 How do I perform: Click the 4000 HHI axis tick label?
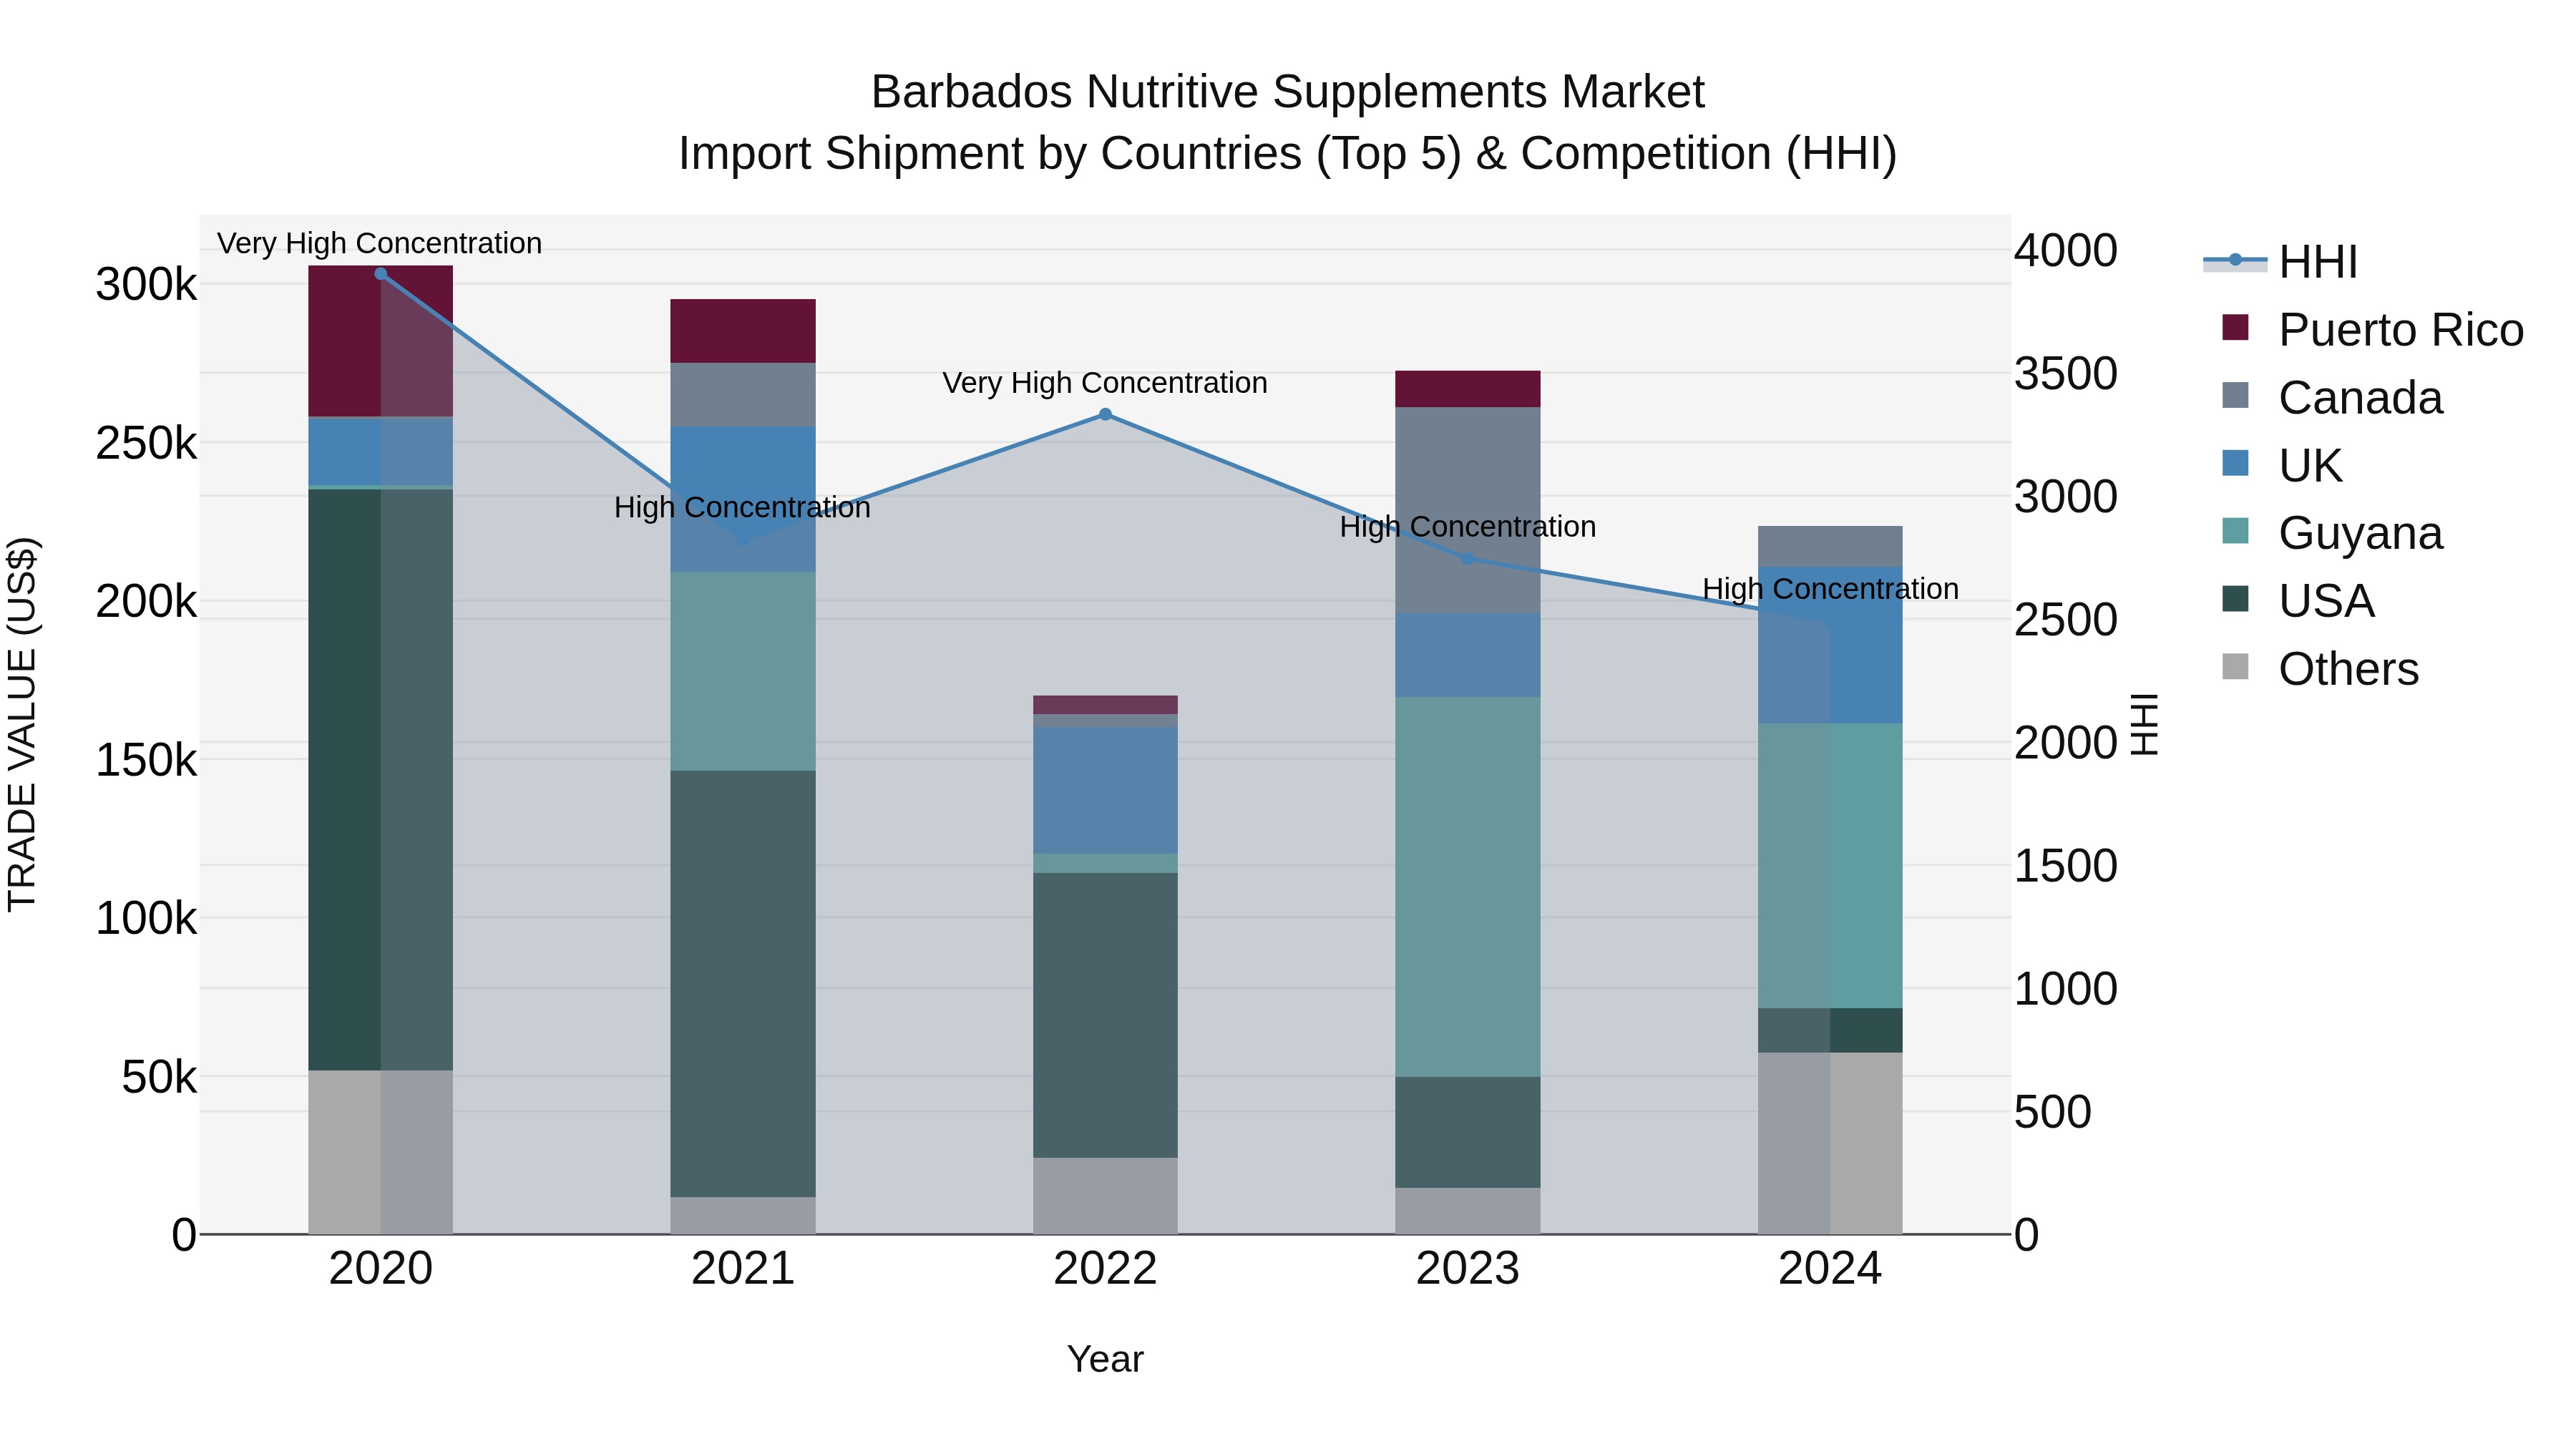[2065, 251]
